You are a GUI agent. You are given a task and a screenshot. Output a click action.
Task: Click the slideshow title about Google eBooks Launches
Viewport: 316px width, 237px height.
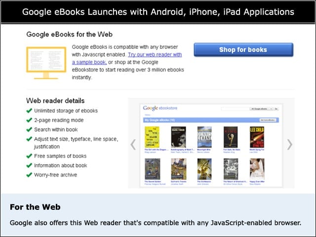[x=158, y=12]
